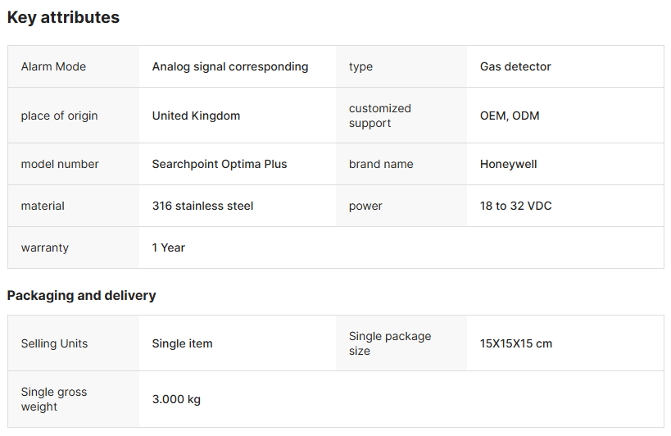Click the Honeywell brand value

click(509, 164)
